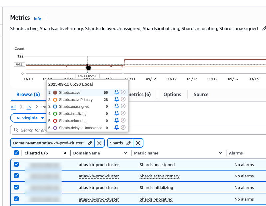The height and width of the screenshot is (206, 266).
Task: Sort by the ClientId column arrow
Action: 65,153
